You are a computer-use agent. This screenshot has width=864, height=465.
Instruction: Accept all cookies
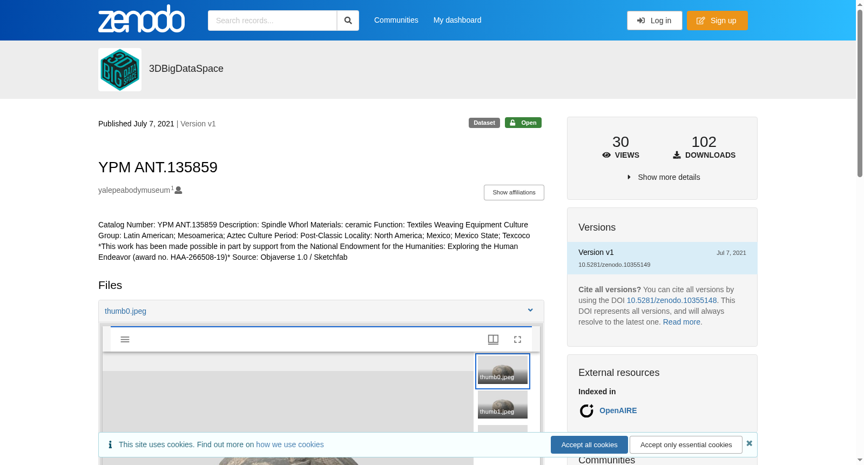click(x=589, y=445)
